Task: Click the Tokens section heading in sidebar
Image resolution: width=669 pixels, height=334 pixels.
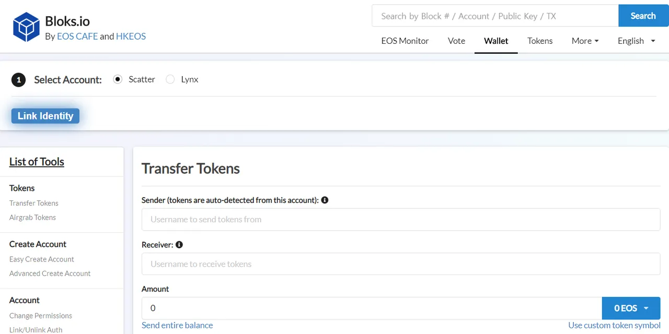Action: pyautogui.click(x=22, y=188)
